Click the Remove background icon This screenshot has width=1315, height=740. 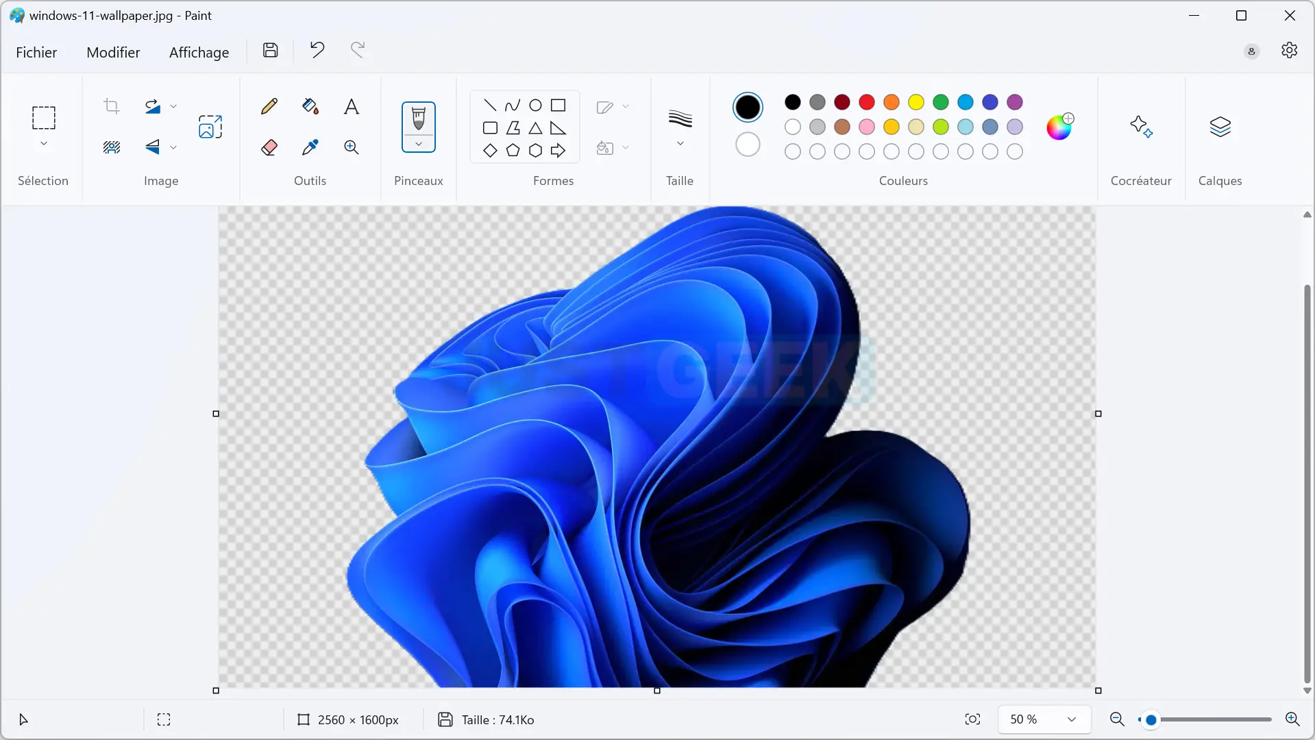(112, 147)
